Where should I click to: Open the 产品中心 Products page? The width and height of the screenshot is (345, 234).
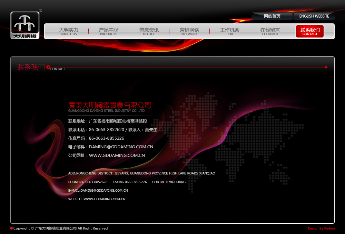point(109,31)
